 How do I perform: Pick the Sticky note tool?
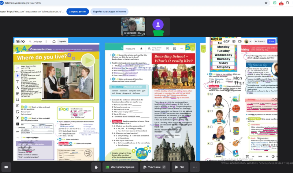point(18,112)
